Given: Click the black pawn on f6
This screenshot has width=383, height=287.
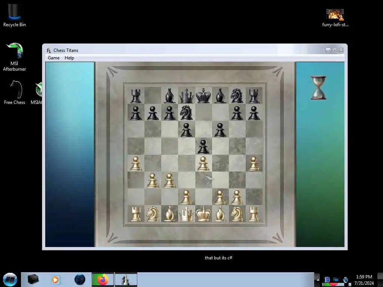Looking at the screenshot, I should pos(220,130).
